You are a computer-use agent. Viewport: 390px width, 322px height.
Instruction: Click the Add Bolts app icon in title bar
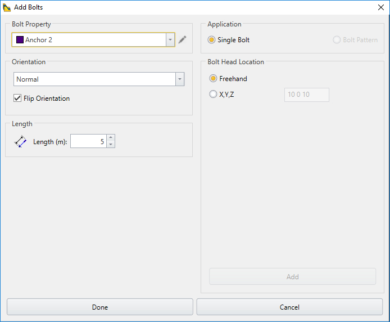coord(7,7)
